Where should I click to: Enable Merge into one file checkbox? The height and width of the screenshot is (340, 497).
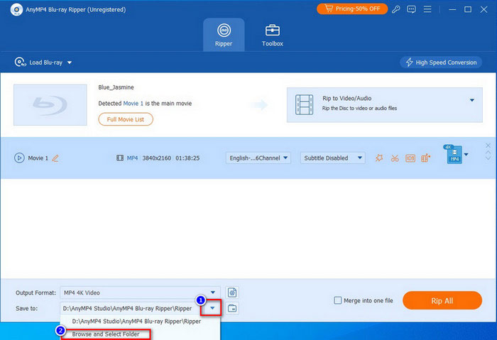pos(338,300)
